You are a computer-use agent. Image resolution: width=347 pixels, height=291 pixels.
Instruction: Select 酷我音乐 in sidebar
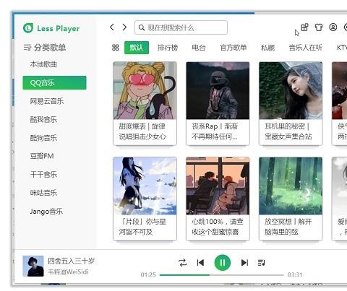point(43,119)
